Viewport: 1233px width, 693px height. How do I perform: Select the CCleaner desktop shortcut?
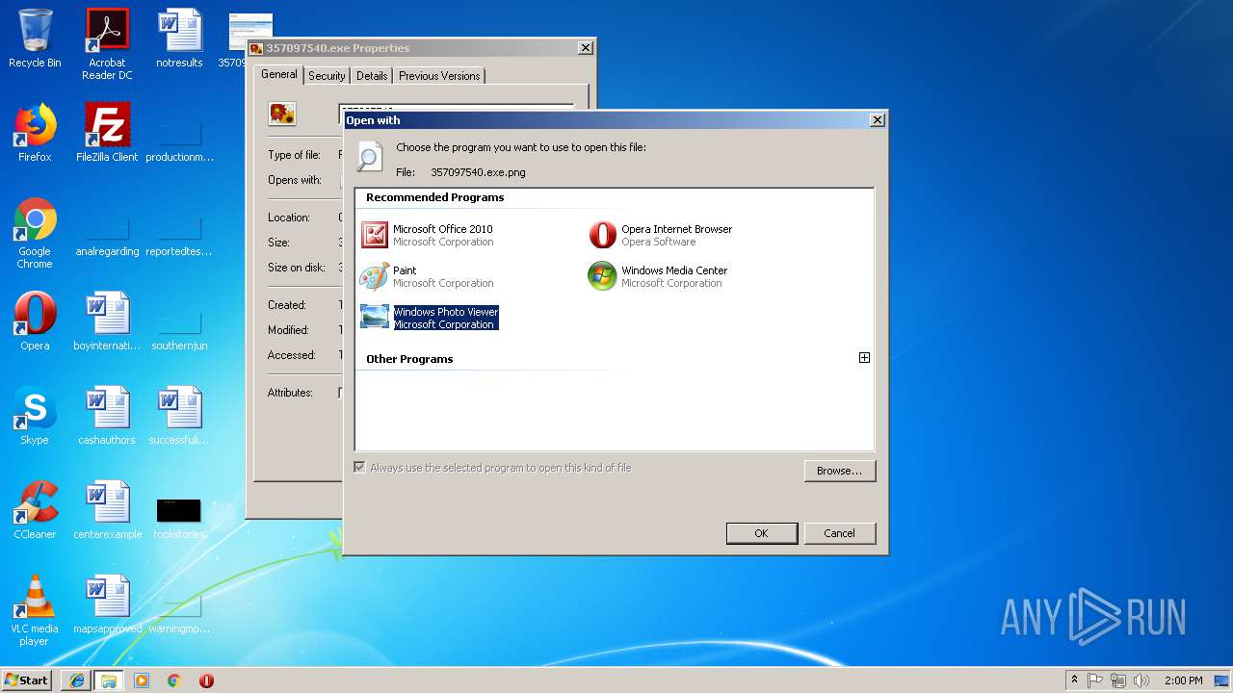[35, 510]
